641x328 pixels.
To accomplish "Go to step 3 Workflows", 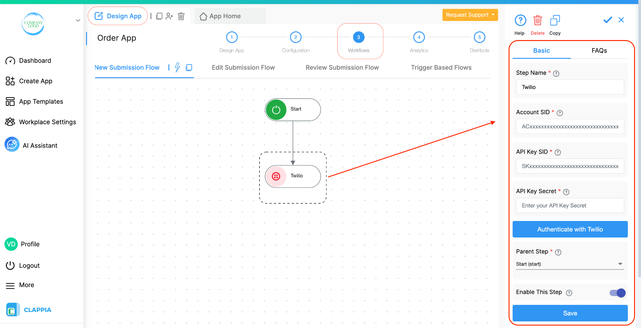I will [359, 37].
